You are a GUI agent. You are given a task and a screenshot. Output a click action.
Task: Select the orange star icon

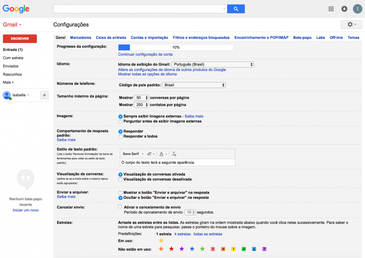coord(161,249)
